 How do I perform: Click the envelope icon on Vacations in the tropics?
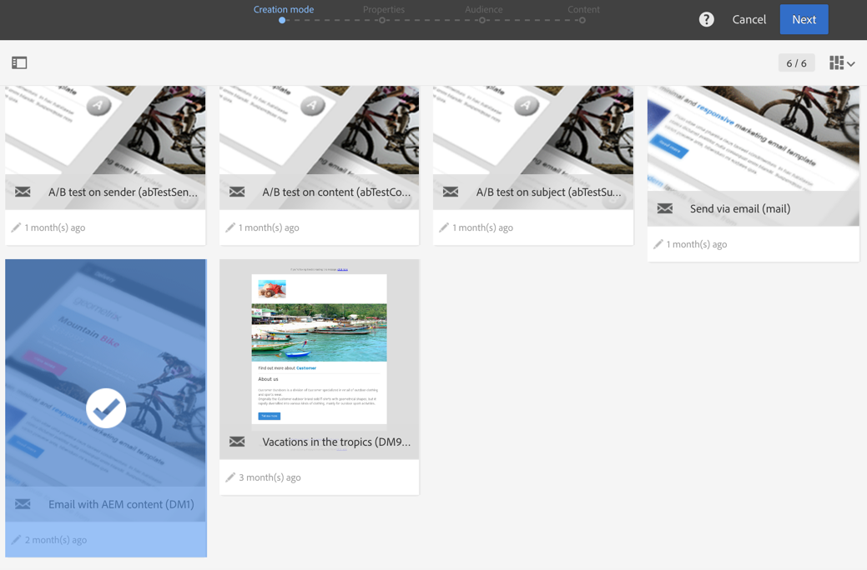point(236,442)
